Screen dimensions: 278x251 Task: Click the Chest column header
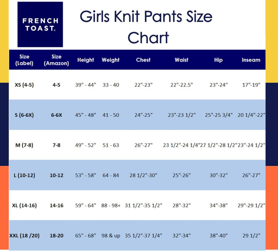click(x=143, y=60)
